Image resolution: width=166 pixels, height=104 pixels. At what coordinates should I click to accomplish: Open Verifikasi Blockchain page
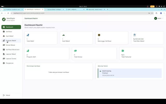coord(11,50)
